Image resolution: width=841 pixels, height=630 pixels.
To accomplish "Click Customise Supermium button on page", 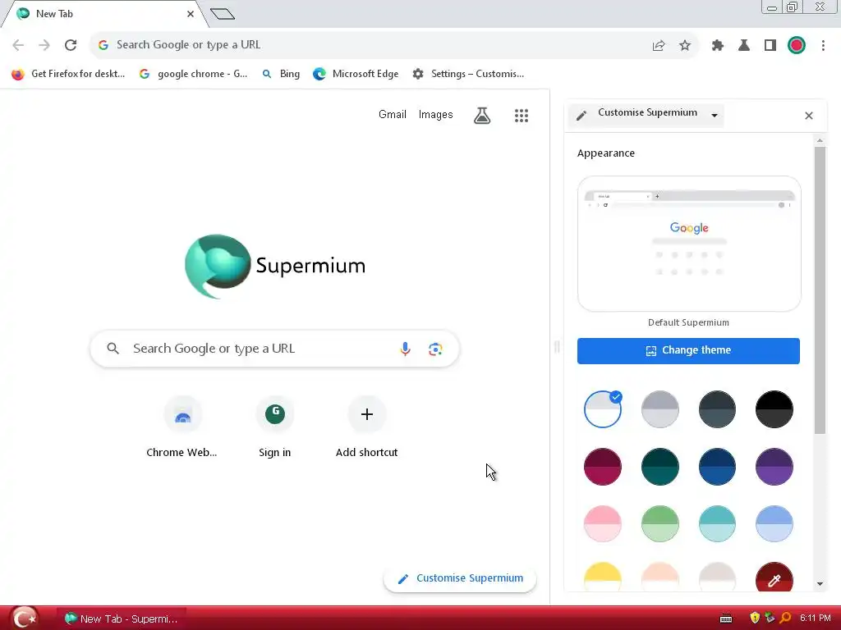I will 460,578.
